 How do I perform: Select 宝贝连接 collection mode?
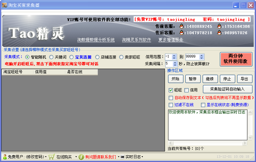(x=71, y=57)
